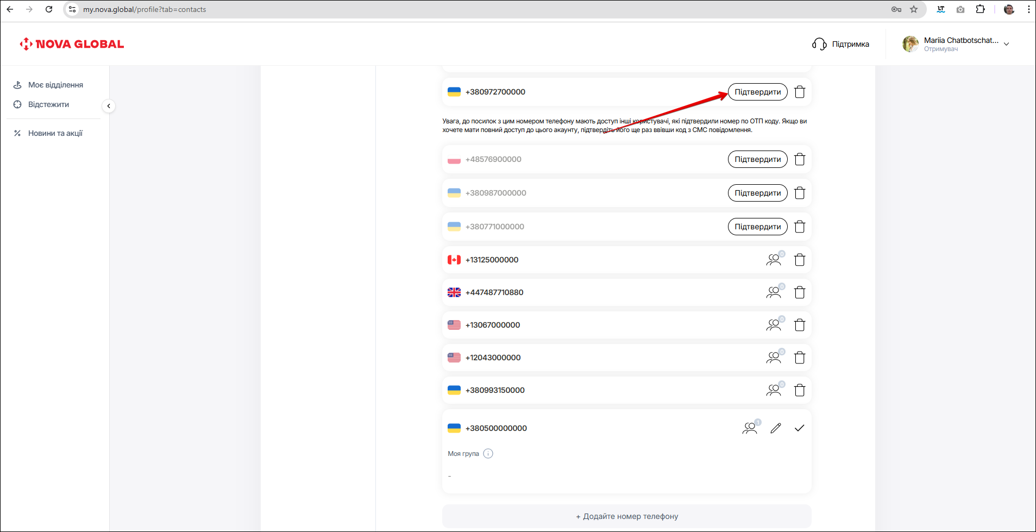Open Відстежити tracking menu item

(48, 104)
